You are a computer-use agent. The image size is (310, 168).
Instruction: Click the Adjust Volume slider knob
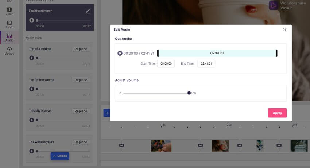click(189, 93)
